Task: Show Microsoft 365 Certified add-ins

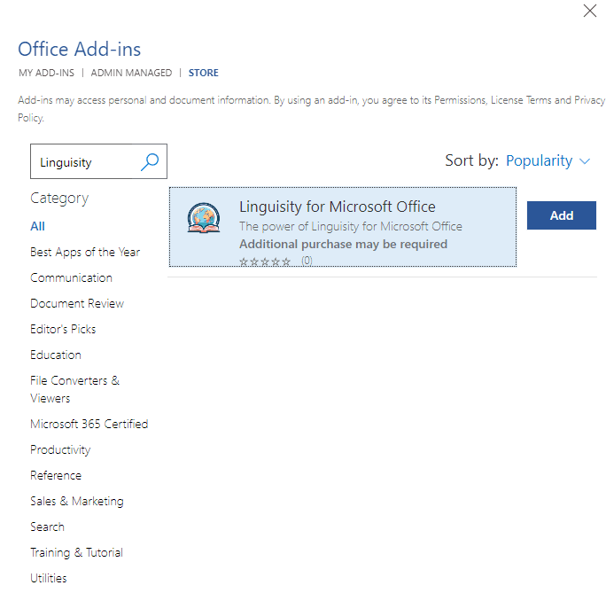Action: [x=89, y=424]
